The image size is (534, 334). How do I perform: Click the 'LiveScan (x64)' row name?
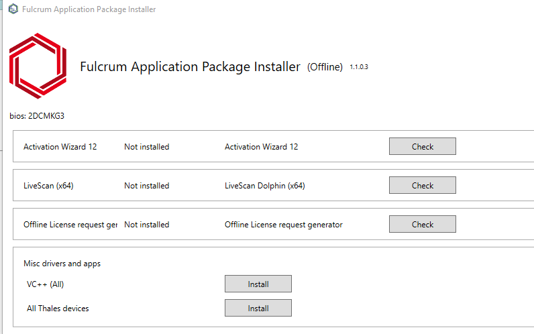click(48, 186)
